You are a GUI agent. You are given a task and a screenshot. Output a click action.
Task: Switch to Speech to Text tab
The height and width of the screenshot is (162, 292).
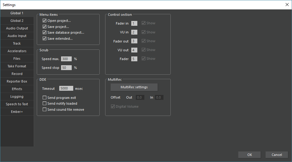point(17,104)
